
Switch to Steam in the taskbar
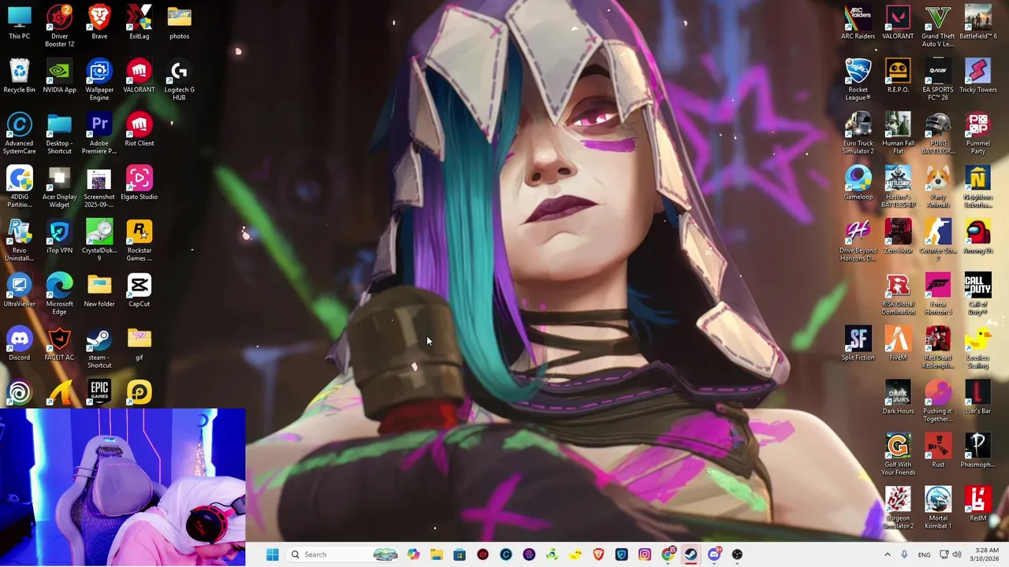(x=691, y=554)
